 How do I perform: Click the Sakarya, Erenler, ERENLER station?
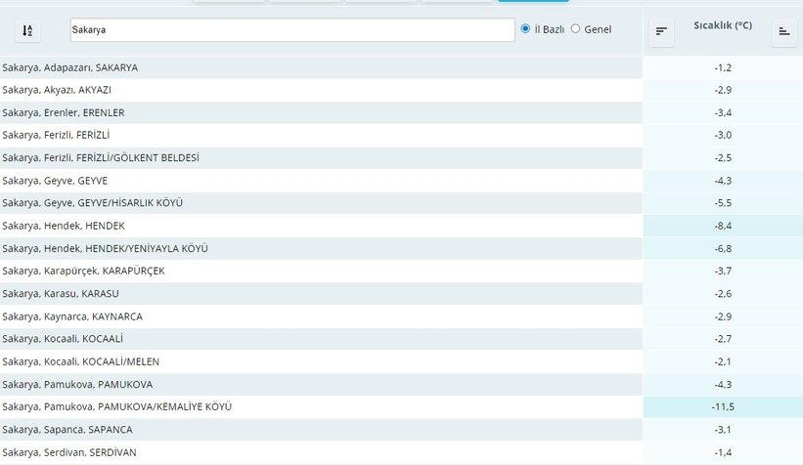pos(64,112)
